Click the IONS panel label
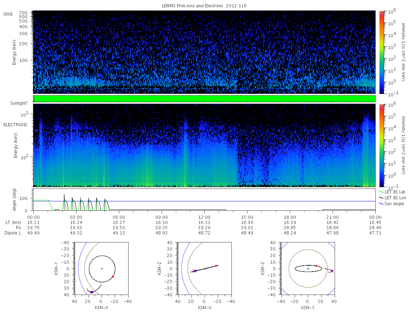417x313 pixels. (x=8, y=14)
